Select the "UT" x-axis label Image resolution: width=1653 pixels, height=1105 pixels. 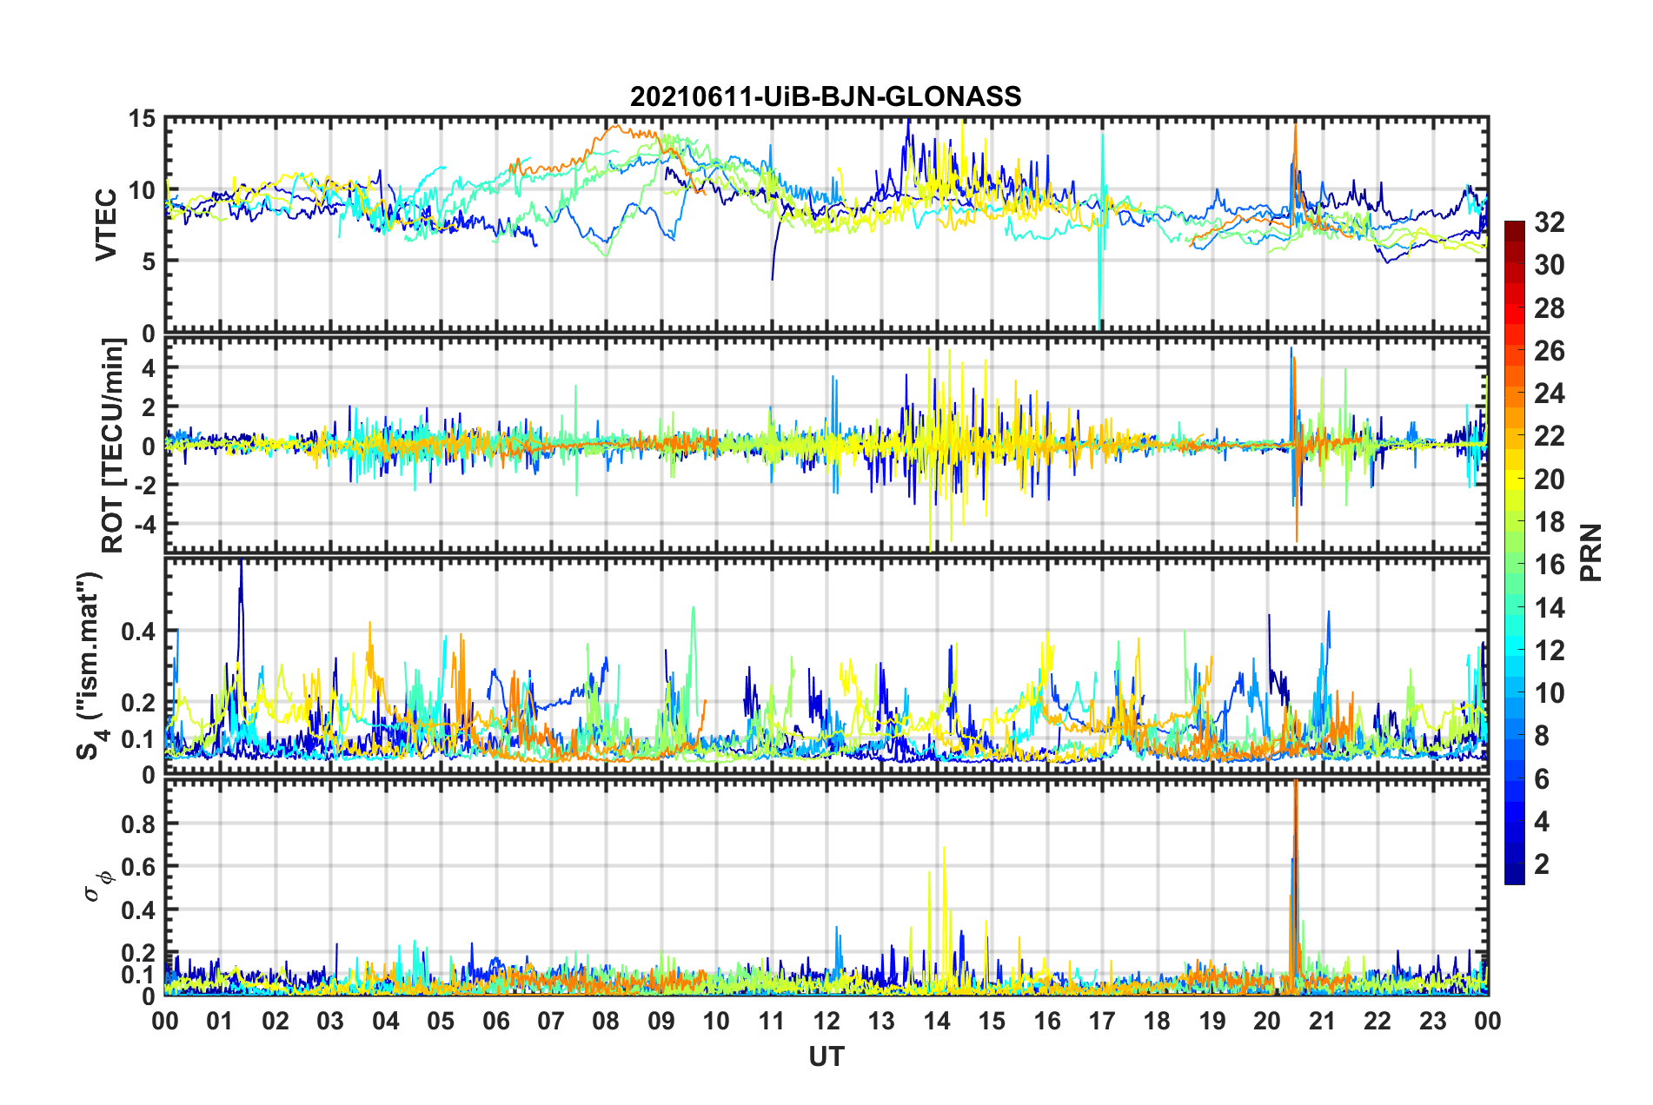tap(826, 1056)
